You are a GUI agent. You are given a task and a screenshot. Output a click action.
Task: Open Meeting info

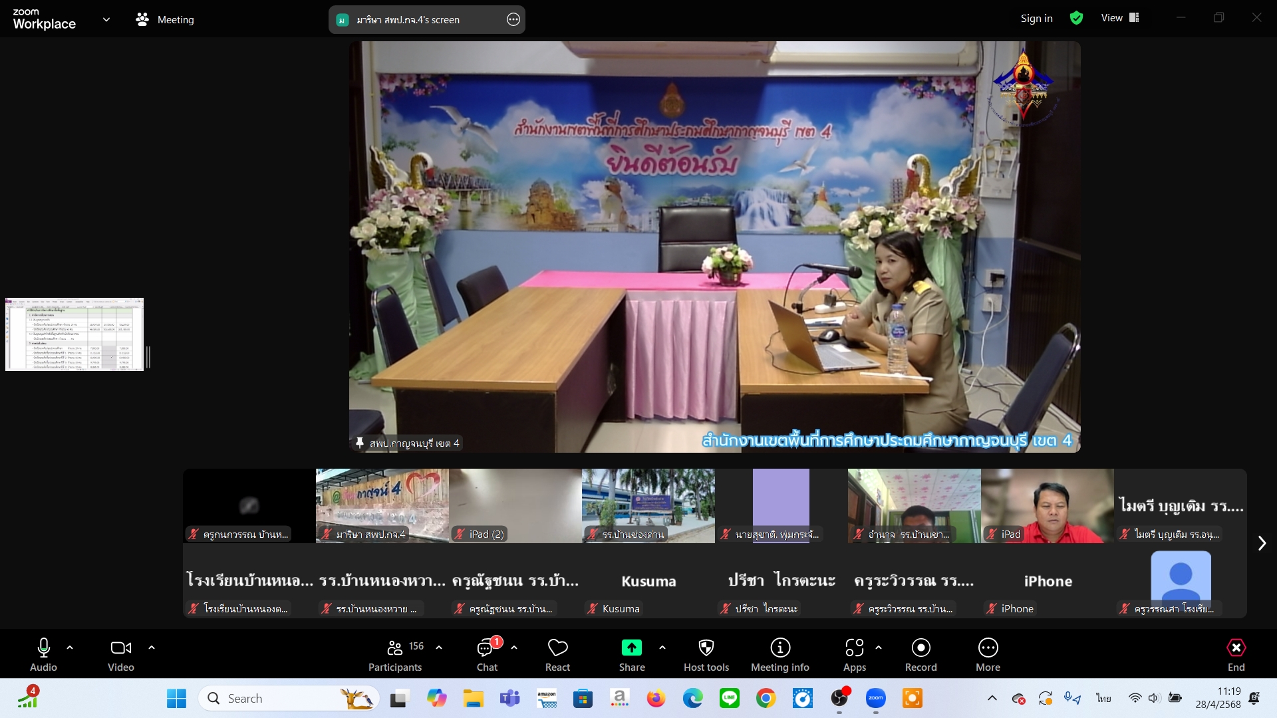(780, 655)
